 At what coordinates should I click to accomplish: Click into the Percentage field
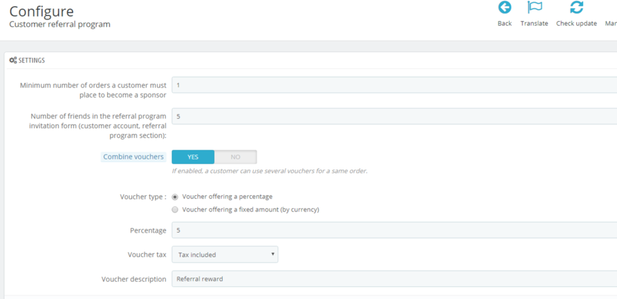(394, 231)
